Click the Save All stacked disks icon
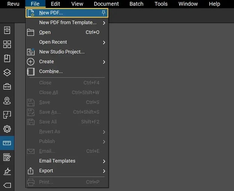This screenshot has height=191, width=234. 31,122
